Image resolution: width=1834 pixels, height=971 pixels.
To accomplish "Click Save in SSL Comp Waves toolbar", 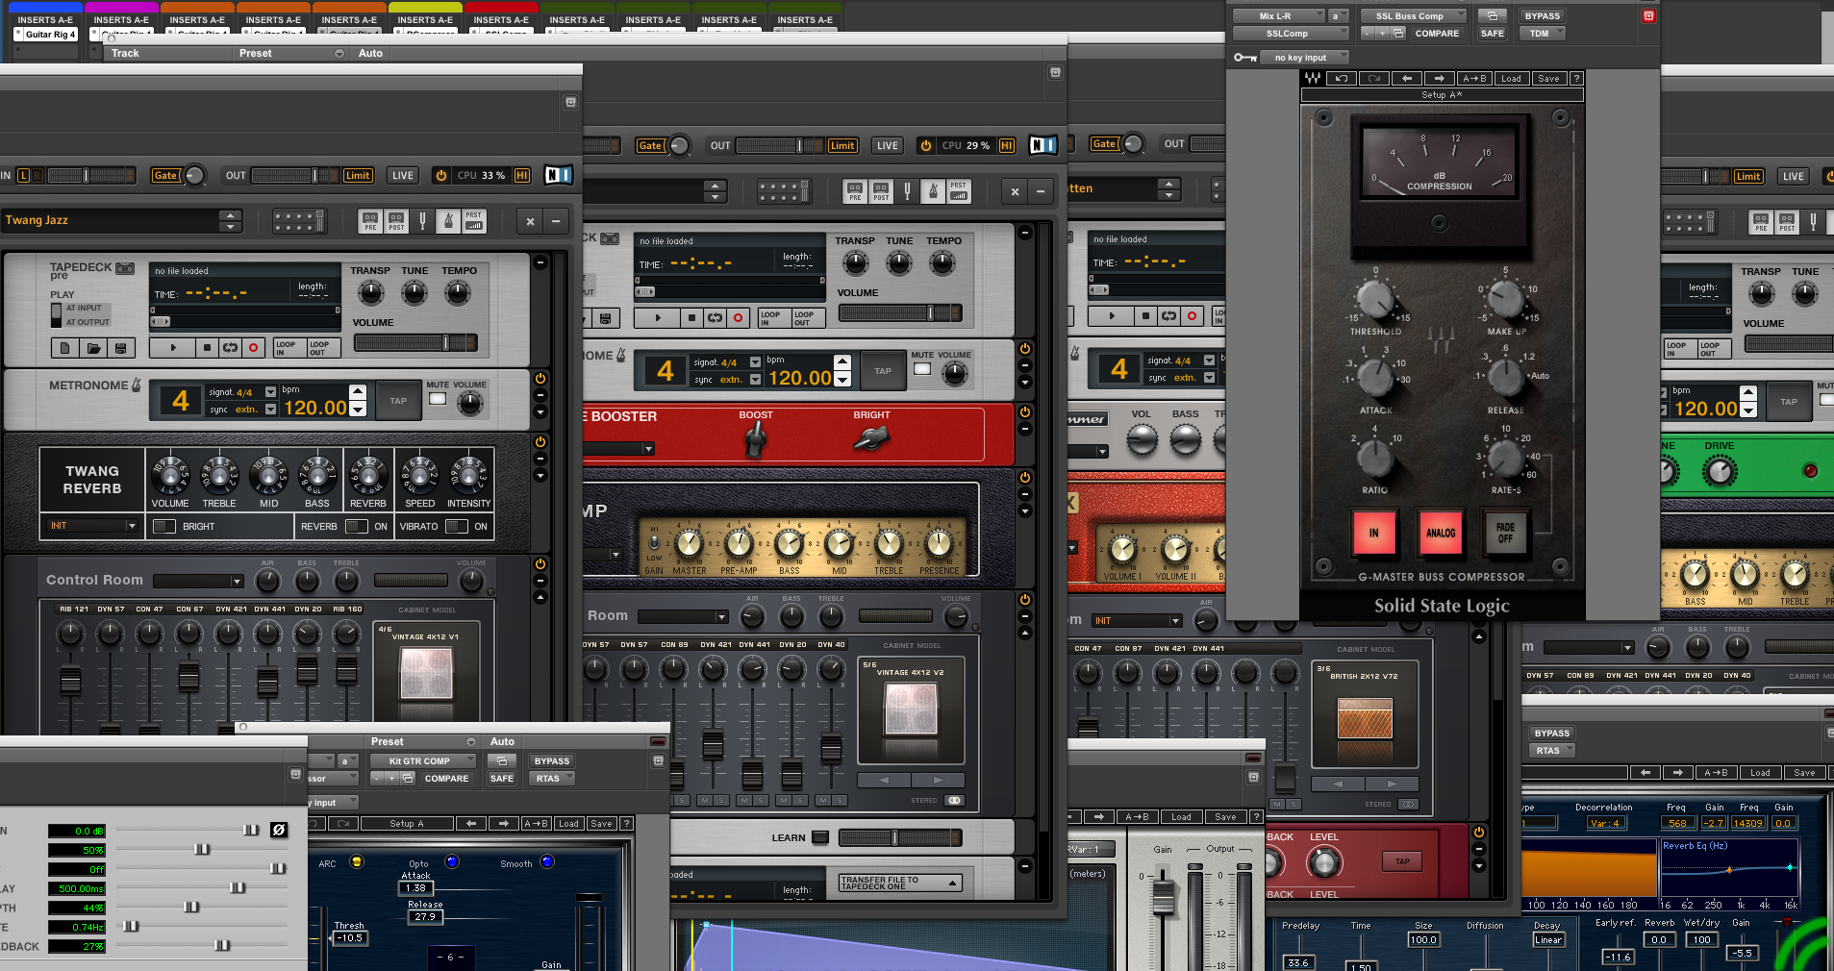I will pos(1548,79).
